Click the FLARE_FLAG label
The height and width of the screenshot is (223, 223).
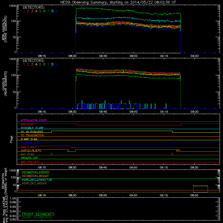click(x=29, y=139)
